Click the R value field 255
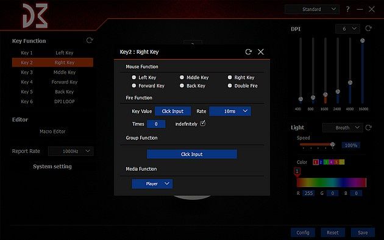Screen dimensions: 384x240 coord(308,193)
